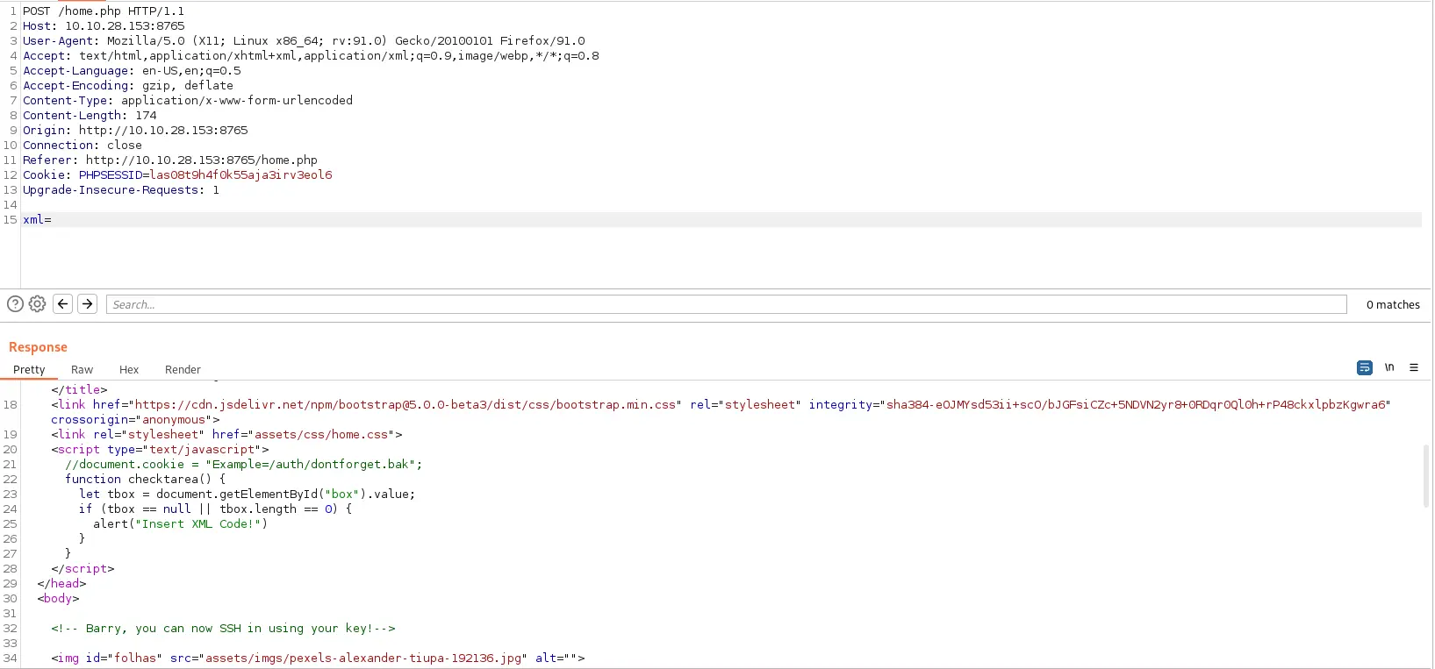Click the getElementById("box") line

coord(248,495)
